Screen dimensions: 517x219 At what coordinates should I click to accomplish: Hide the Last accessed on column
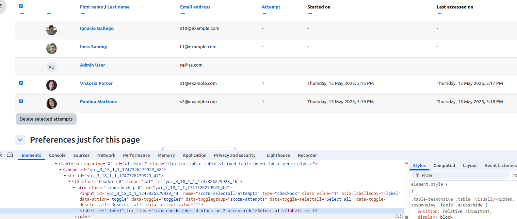point(439,14)
